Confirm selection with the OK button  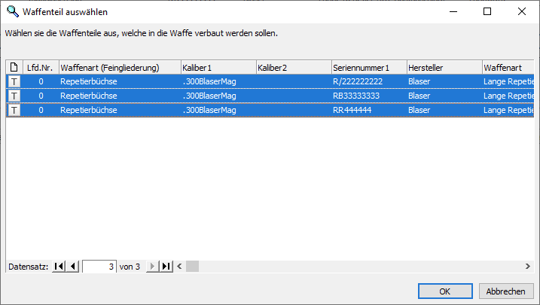coord(445,291)
